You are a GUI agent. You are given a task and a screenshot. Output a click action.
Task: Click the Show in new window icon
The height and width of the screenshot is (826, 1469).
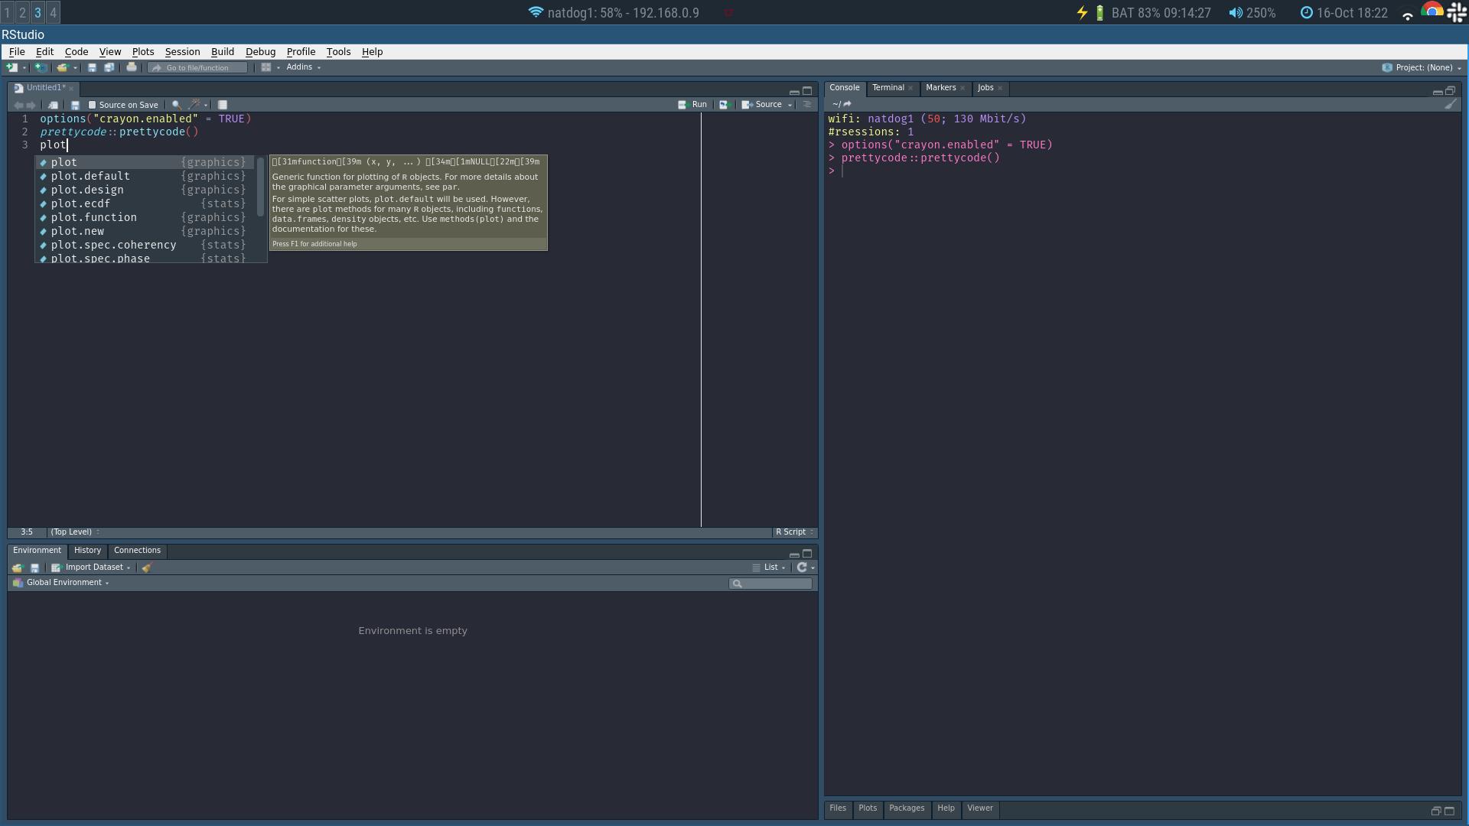[53, 105]
